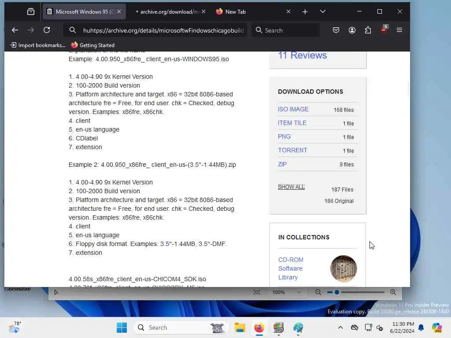Show hidden tray icons chevron

[x=340, y=327]
